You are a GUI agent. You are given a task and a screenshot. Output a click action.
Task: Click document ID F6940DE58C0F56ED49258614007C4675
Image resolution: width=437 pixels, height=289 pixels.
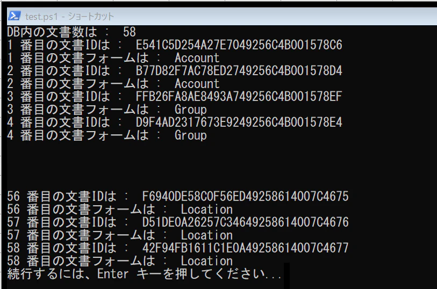pos(245,196)
